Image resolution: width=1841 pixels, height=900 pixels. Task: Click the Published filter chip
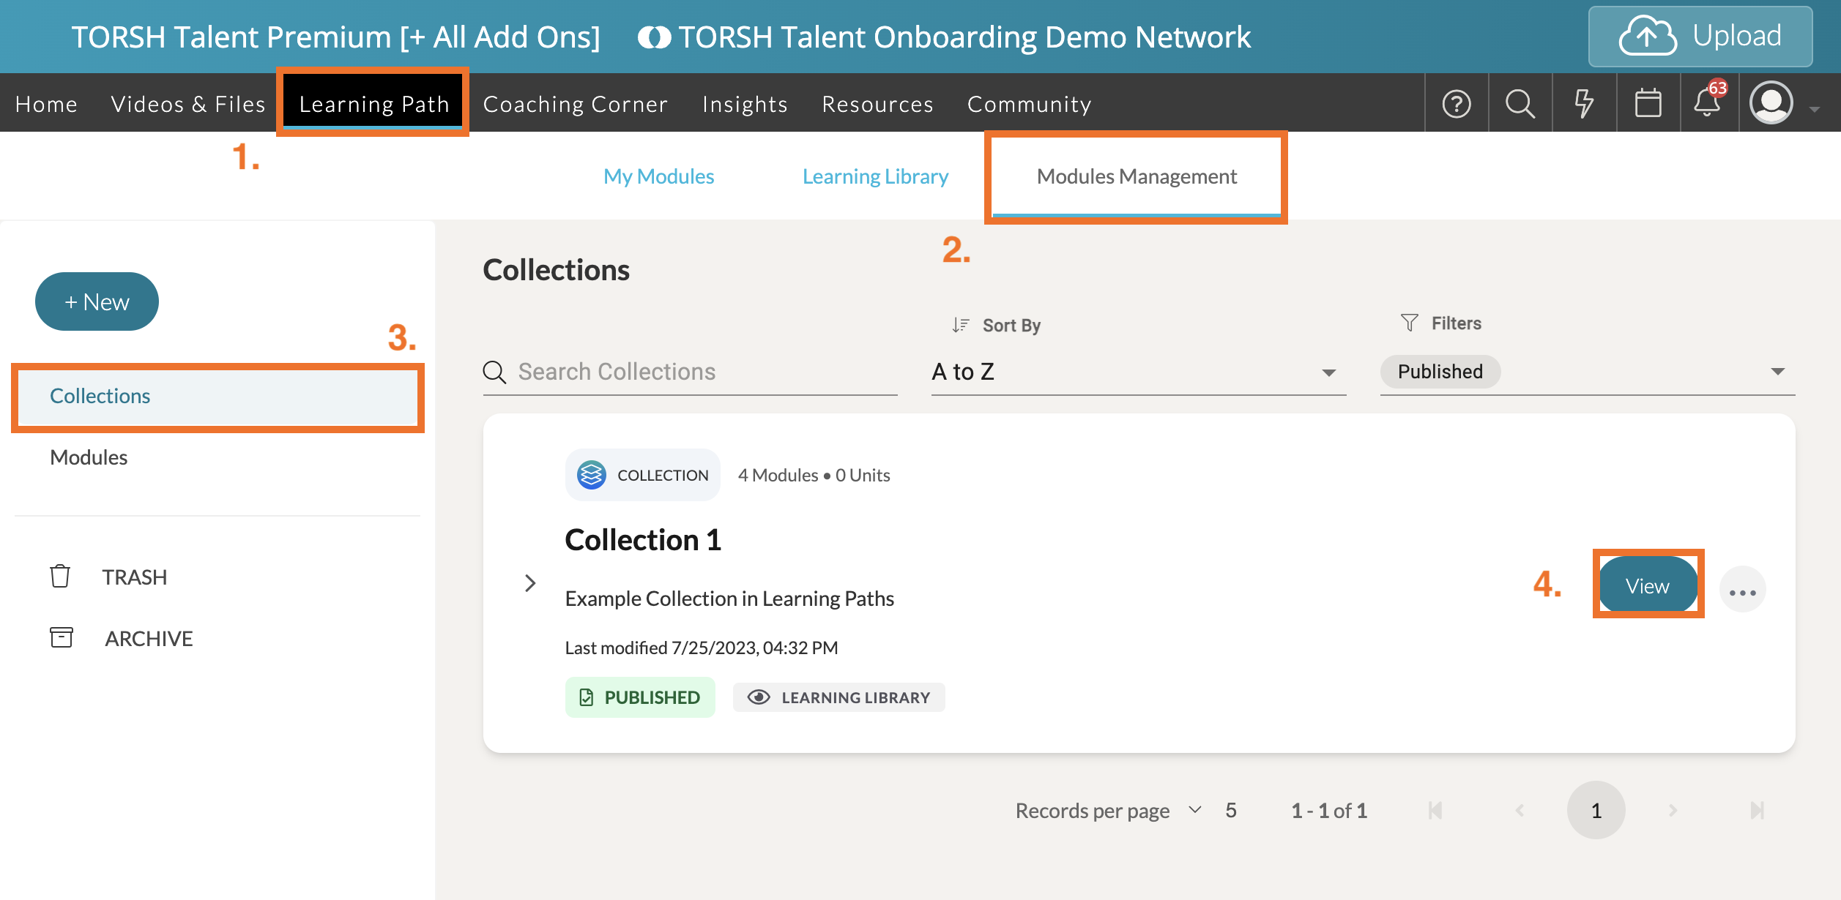point(1440,372)
